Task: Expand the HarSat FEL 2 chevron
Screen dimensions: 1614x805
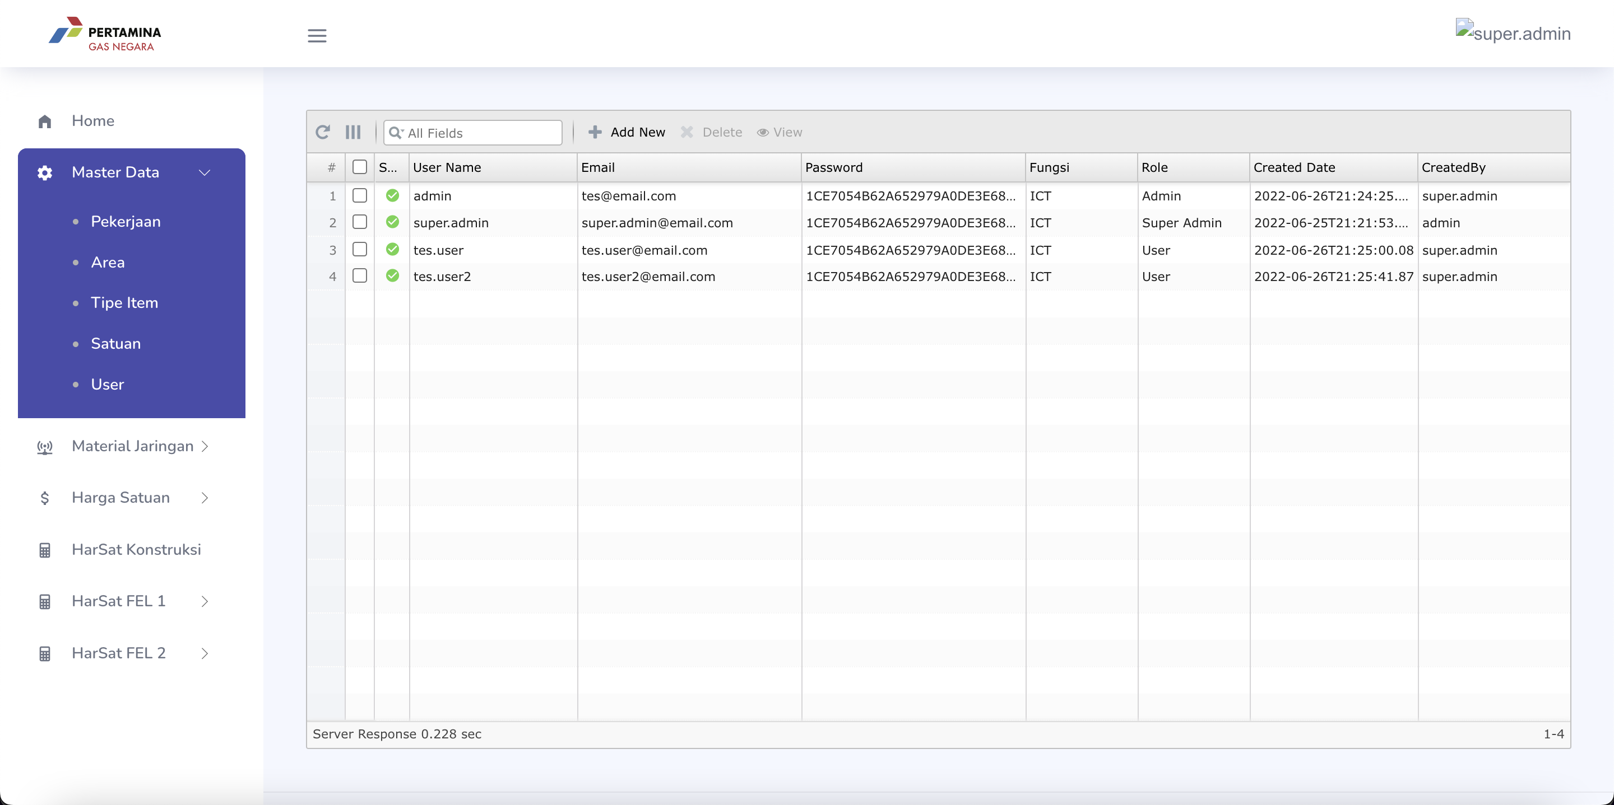Action: [205, 653]
